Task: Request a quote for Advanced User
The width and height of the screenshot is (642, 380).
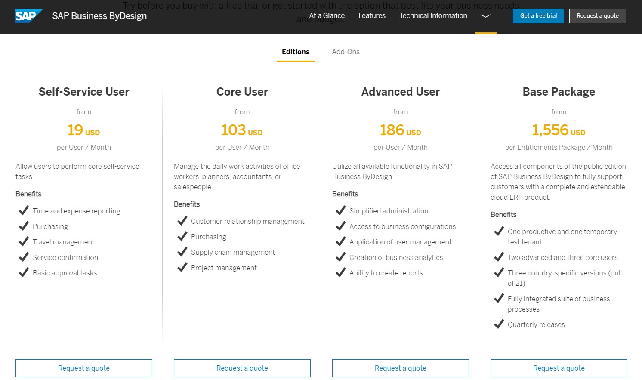Action: click(401, 368)
